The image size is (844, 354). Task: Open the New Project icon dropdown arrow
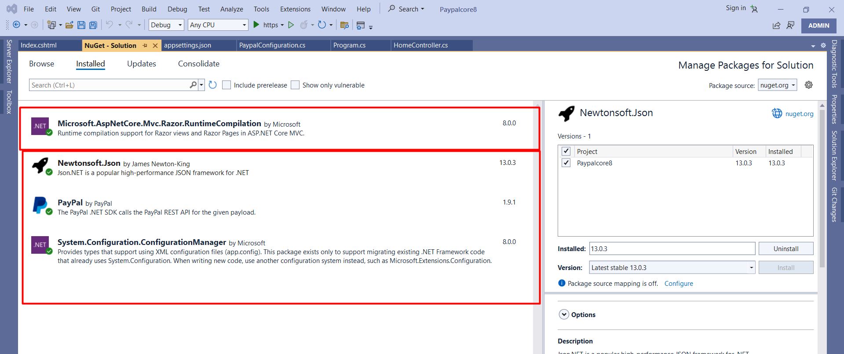pyautogui.click(x=60, y=25)
